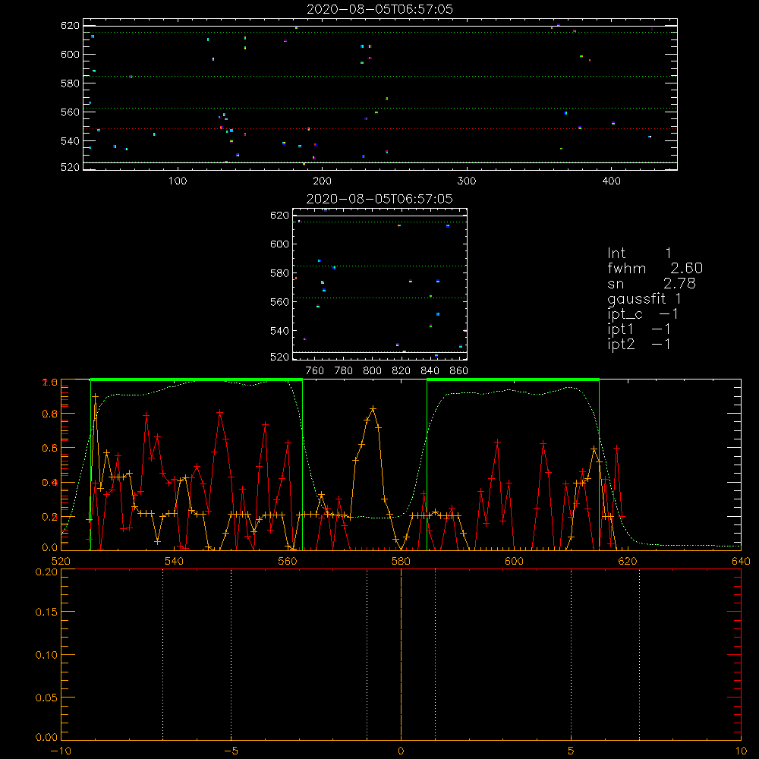This screenshot has height=759, width=759.
Task: Click x-axis label 200 on top scatter plot
Action: (x=322, y=181)
